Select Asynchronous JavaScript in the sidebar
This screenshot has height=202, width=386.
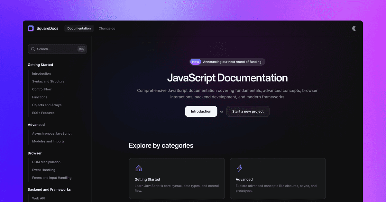point(51,133)
